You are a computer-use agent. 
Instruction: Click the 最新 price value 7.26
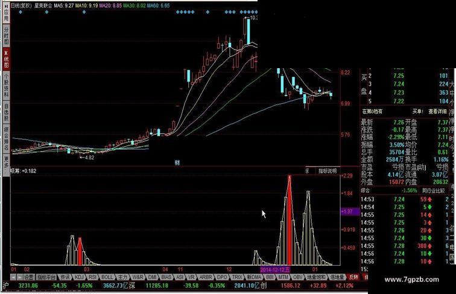399,123
